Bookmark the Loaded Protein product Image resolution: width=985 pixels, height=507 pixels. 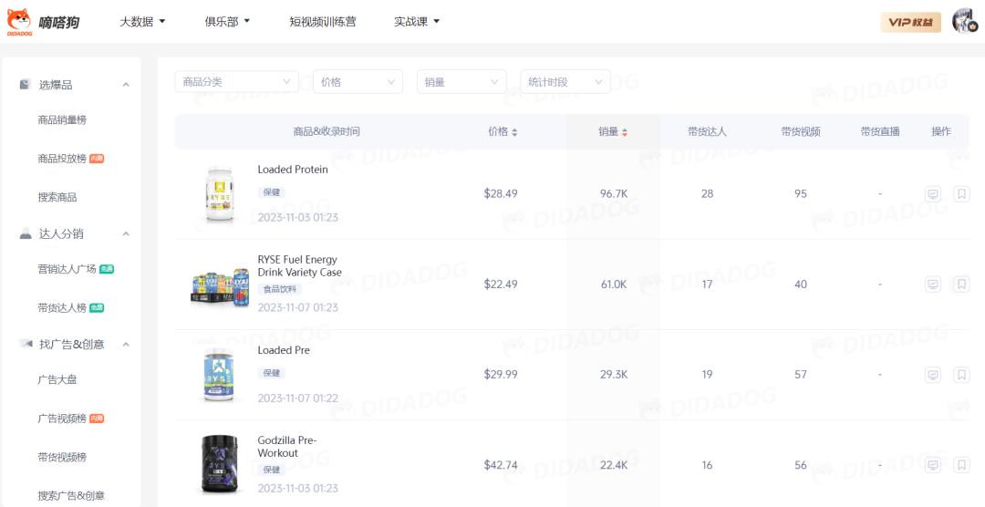coord(961,194)
